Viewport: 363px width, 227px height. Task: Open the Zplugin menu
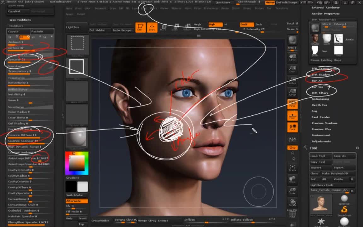click(x=69, y=14)
